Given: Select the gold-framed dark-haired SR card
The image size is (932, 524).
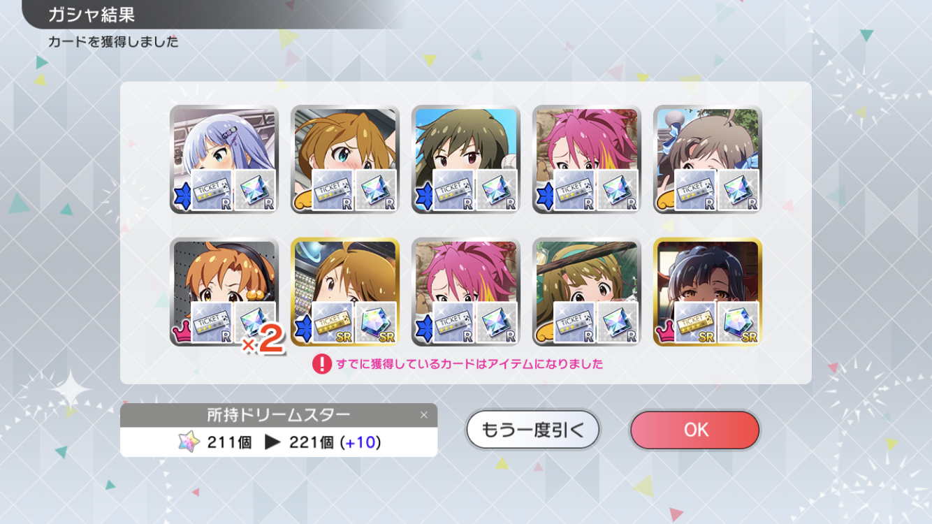Looking at the screenshot, I should [x=707, y=292].
